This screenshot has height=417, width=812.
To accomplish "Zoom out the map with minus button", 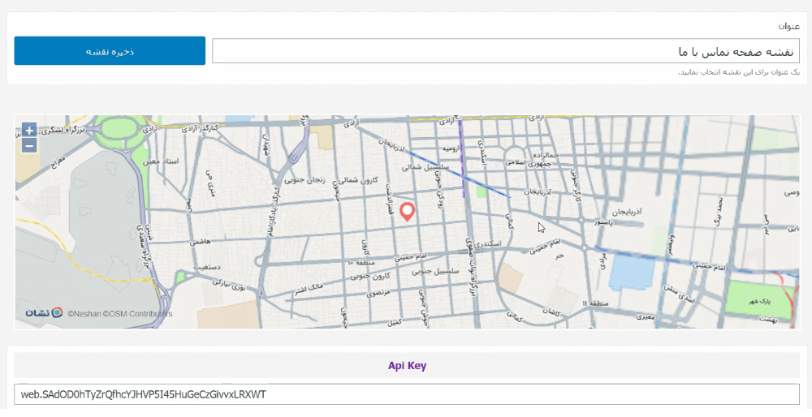I will pos(29,145).
